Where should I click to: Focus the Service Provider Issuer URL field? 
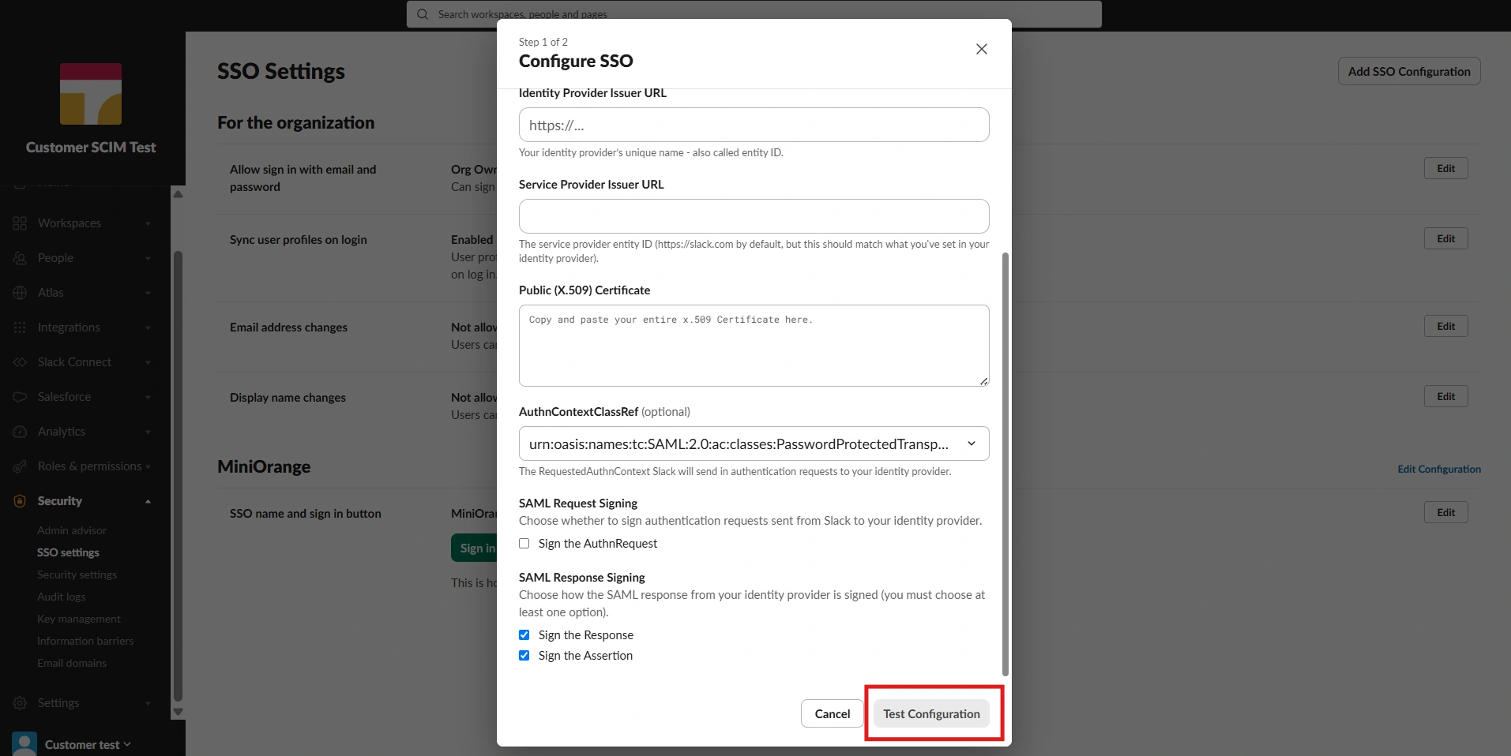click(x=754, y=216)
